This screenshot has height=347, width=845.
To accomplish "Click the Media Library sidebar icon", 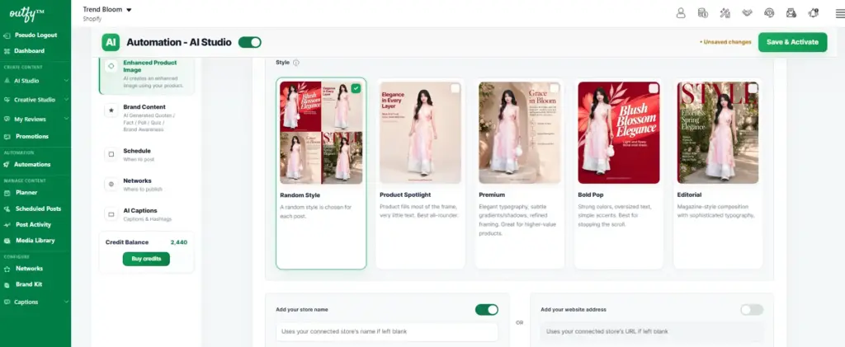I will pyautogui.click(x=7, y=241).
